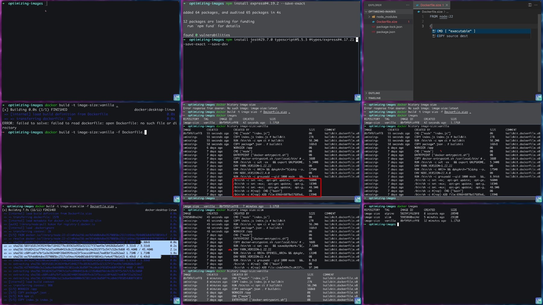Click the LM badge in the VS Code panel
This screenshot has height=305, width=543.
538,97
